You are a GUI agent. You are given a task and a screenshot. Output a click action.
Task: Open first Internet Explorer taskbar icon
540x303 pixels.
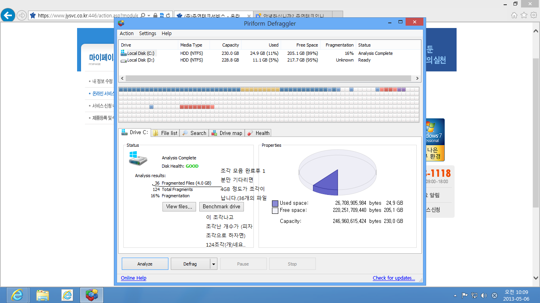17,295
